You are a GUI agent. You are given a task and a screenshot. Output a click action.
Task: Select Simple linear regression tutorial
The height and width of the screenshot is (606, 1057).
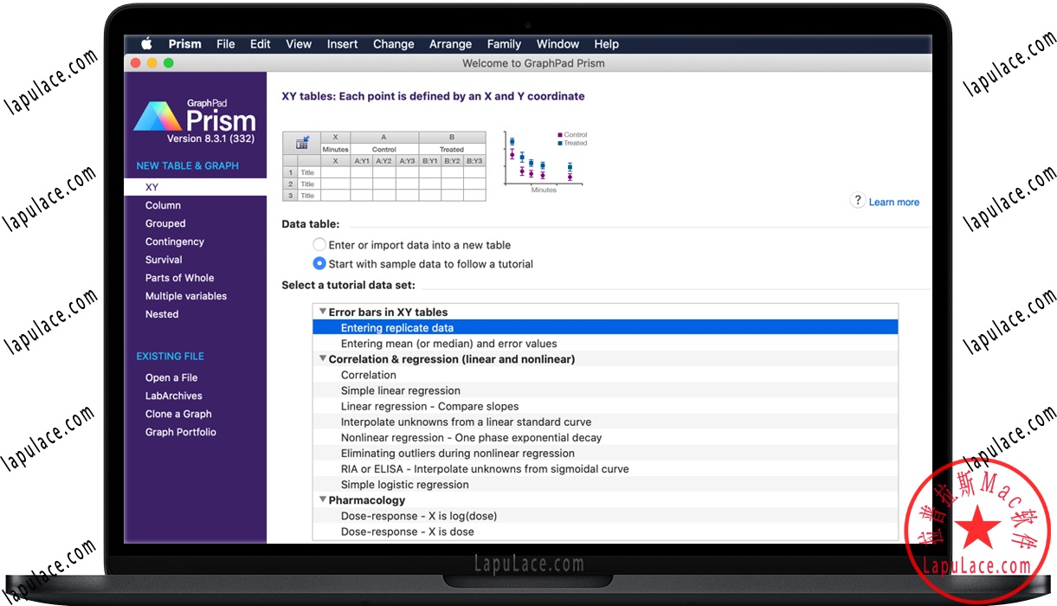tap(605, 390)
